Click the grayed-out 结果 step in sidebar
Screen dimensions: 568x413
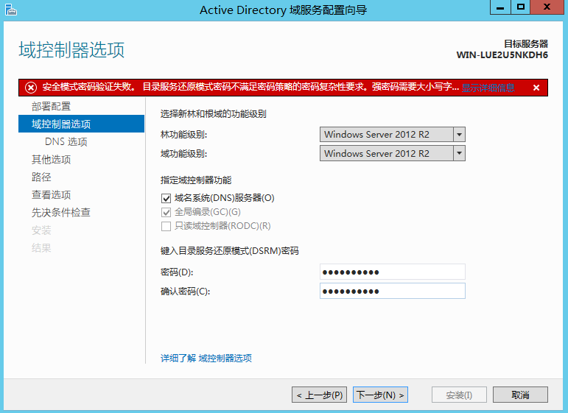click(x=41, y=248)
